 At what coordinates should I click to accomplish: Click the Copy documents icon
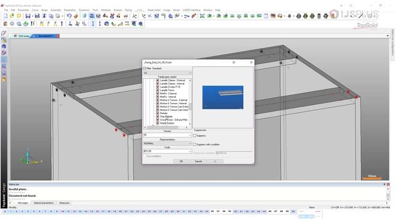tap(51, 16)
